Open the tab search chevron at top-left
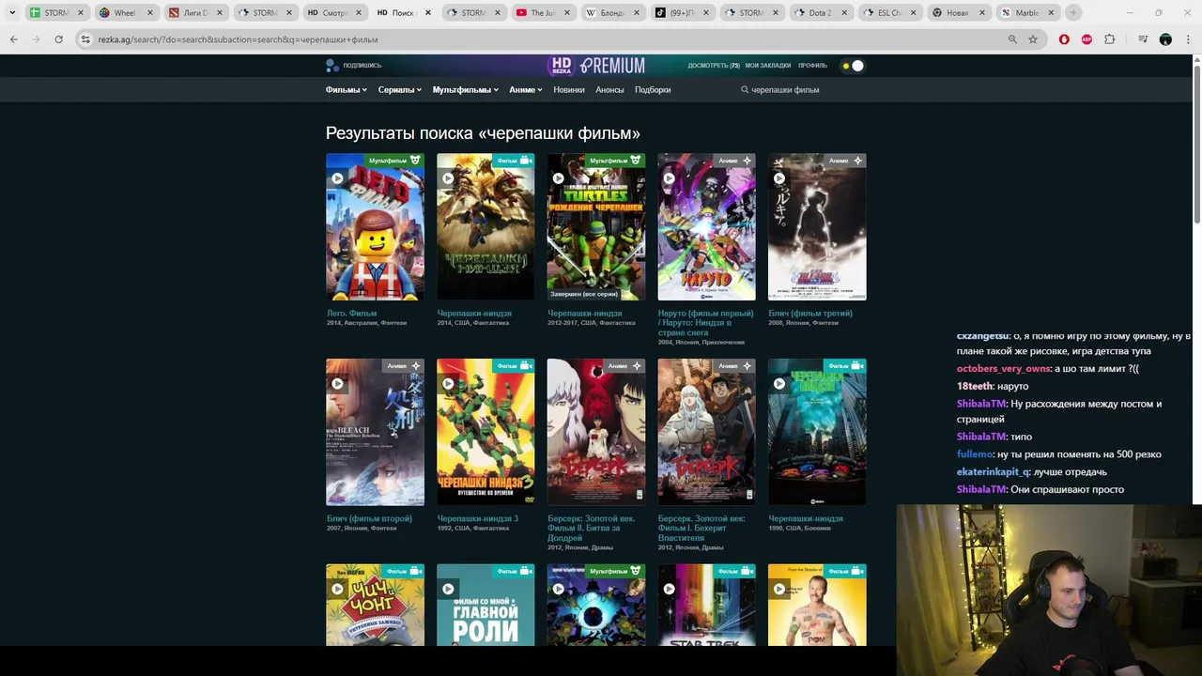The height and width of the screenshot is (676, 1202). tap(11, 13)
